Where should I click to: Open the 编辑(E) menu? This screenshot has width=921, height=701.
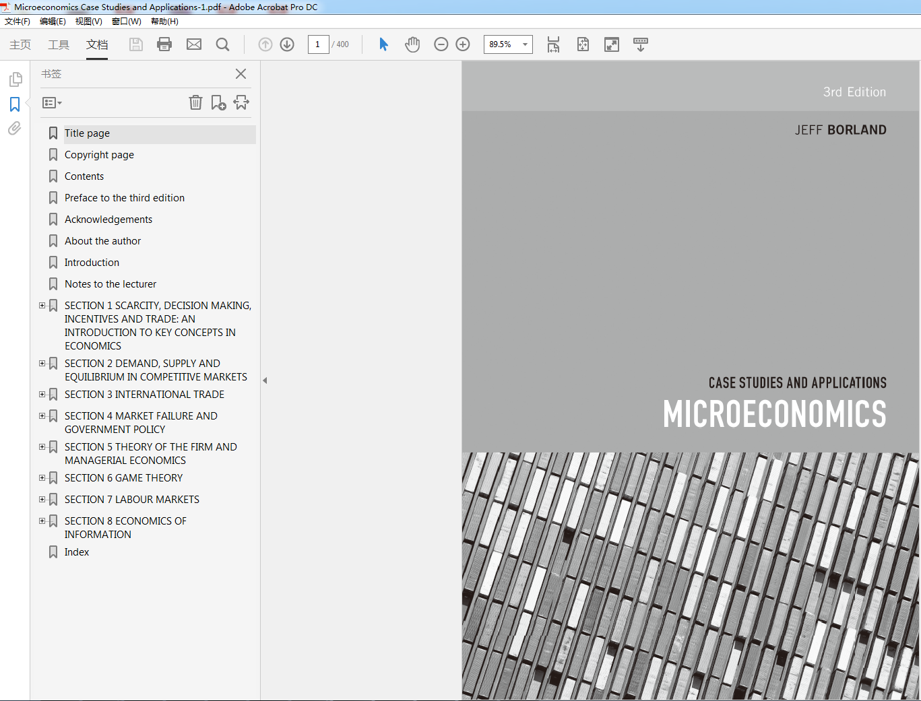[x=53, y=22]
